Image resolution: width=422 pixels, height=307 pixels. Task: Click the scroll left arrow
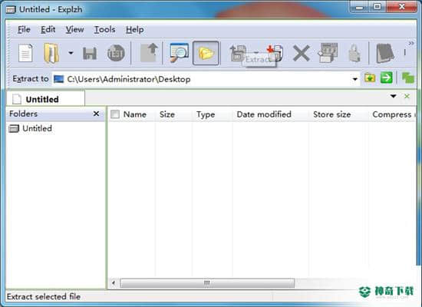tap(114, 282)
